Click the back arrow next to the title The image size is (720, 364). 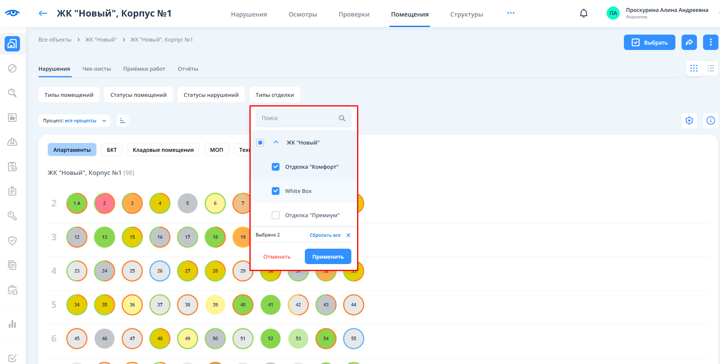pyautogui.click(x=43, y=13)
